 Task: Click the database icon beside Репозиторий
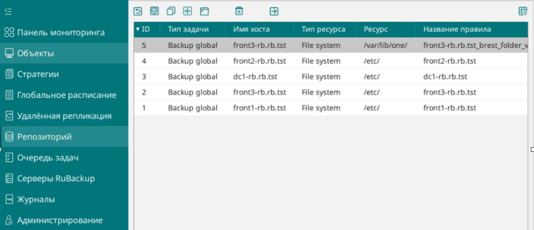(x=10, y=137)
